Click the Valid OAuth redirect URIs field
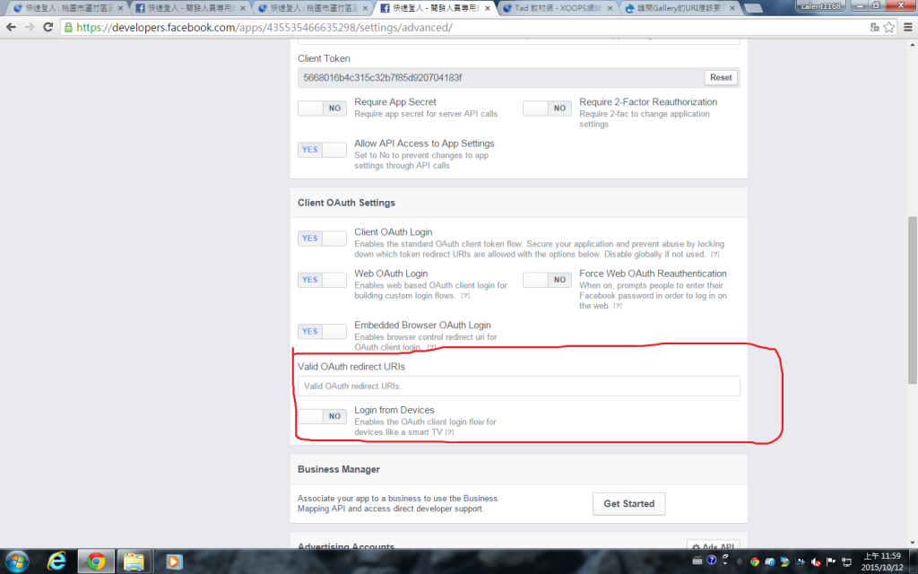The image size is (918, 574). [x=518, y=386]
